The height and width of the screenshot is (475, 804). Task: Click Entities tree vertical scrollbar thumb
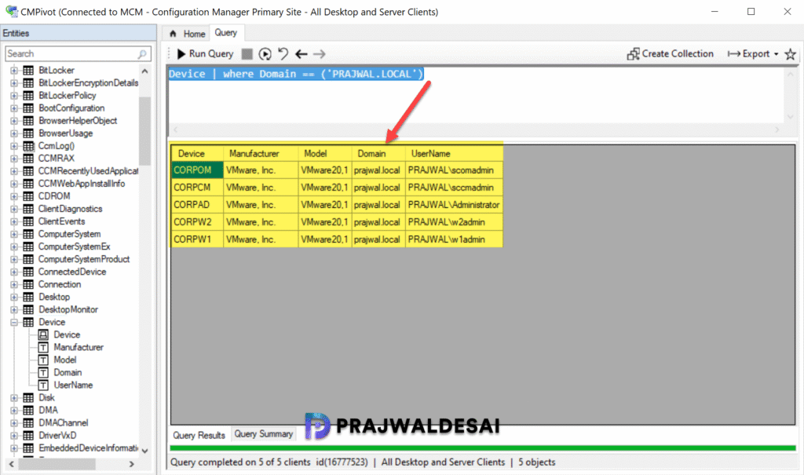(x=144, y=131)
